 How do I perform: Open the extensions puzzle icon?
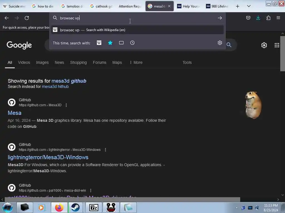[x=268, y=18]
